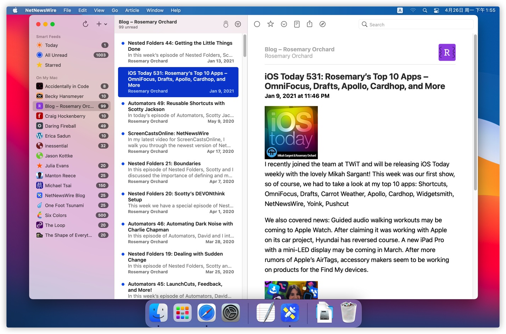Open Nested Folders 19 Sudden Change article
This screenshot has height=334, width=506.
(x=178, y=263)
